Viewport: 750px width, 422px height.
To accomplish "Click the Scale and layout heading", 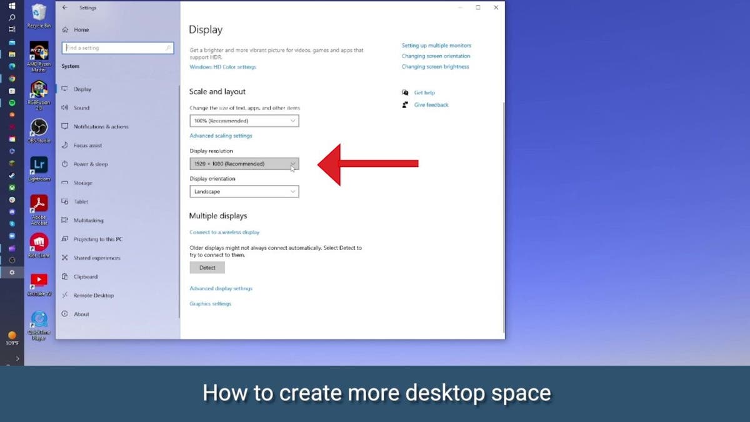I will tap(217, 92).
